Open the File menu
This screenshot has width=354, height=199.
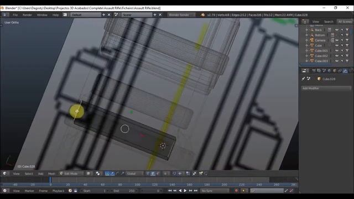pos(15,15)
